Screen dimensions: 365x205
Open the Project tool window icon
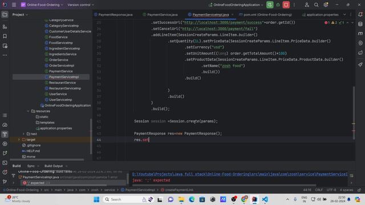coord(5,15)
